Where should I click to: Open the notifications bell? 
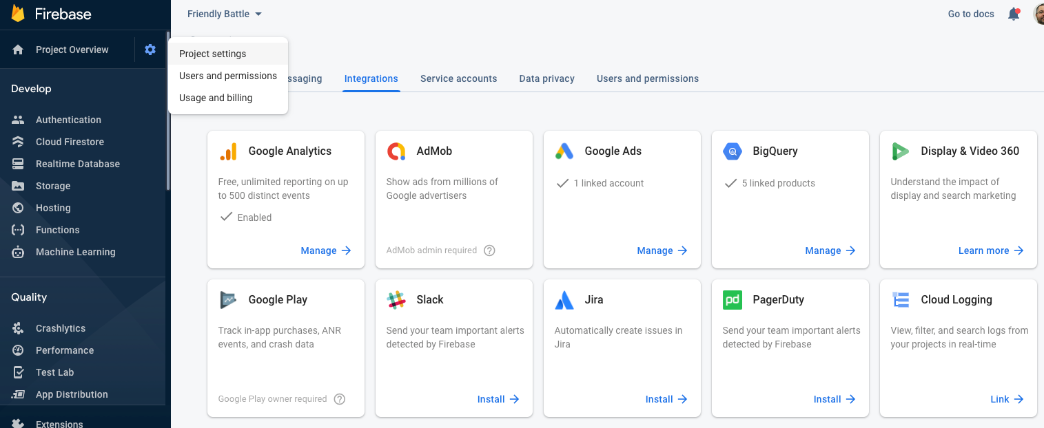coord(1014,14)
